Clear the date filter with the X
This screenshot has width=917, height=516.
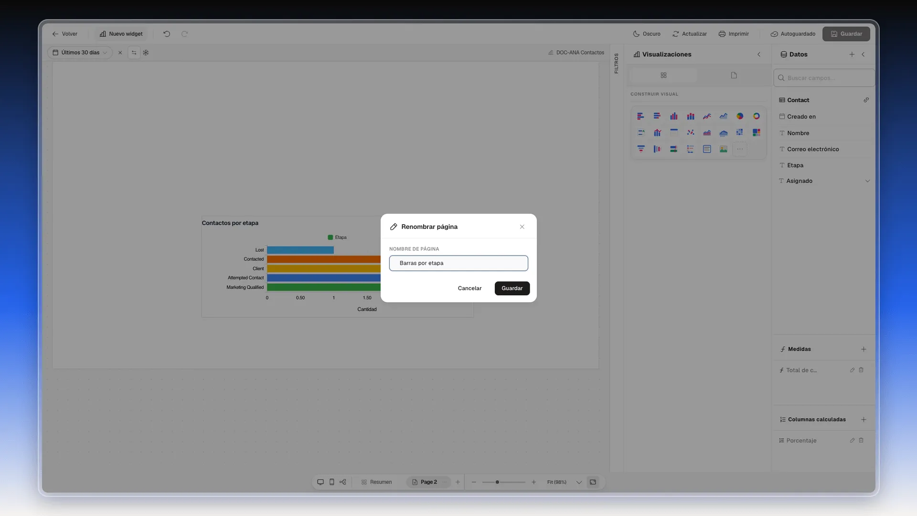click(120, 53)
